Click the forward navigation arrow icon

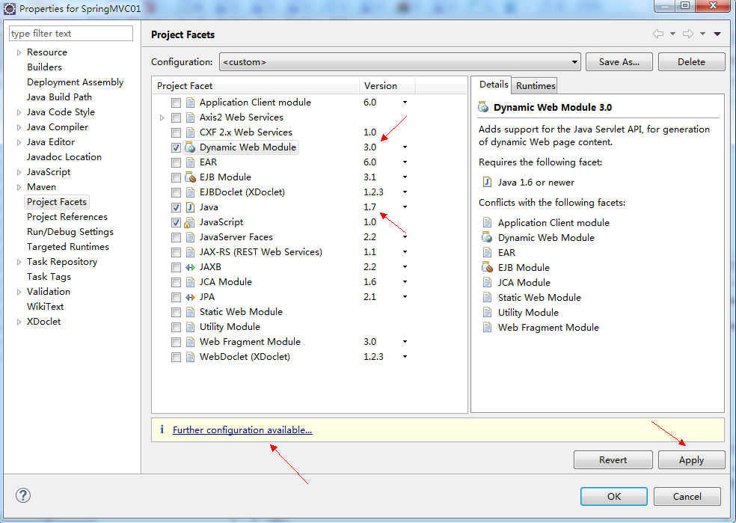(x=688, y=34)
